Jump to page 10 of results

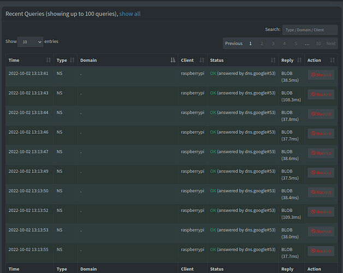click(x=319, y=43)
